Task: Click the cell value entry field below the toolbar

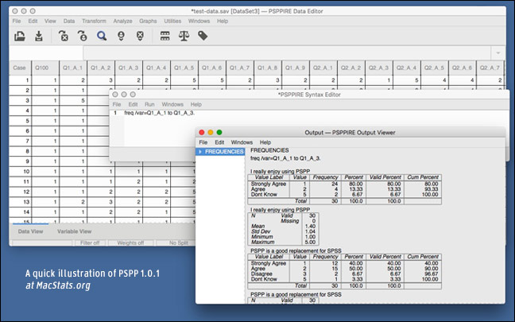Action: [287, 53]
